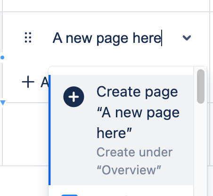Click the blue downward triangle on left edge
Image resolution: width=213 pixels, height=196 pixels.
3,103
